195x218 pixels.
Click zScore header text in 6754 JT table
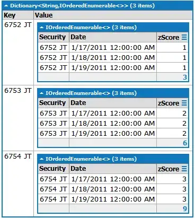(169, 169)
